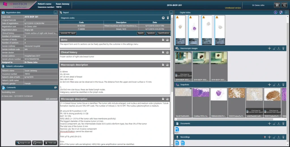Screen dimensions: 290x147
Task: Edit icon in Snapshots header
Action: [274, 85]
